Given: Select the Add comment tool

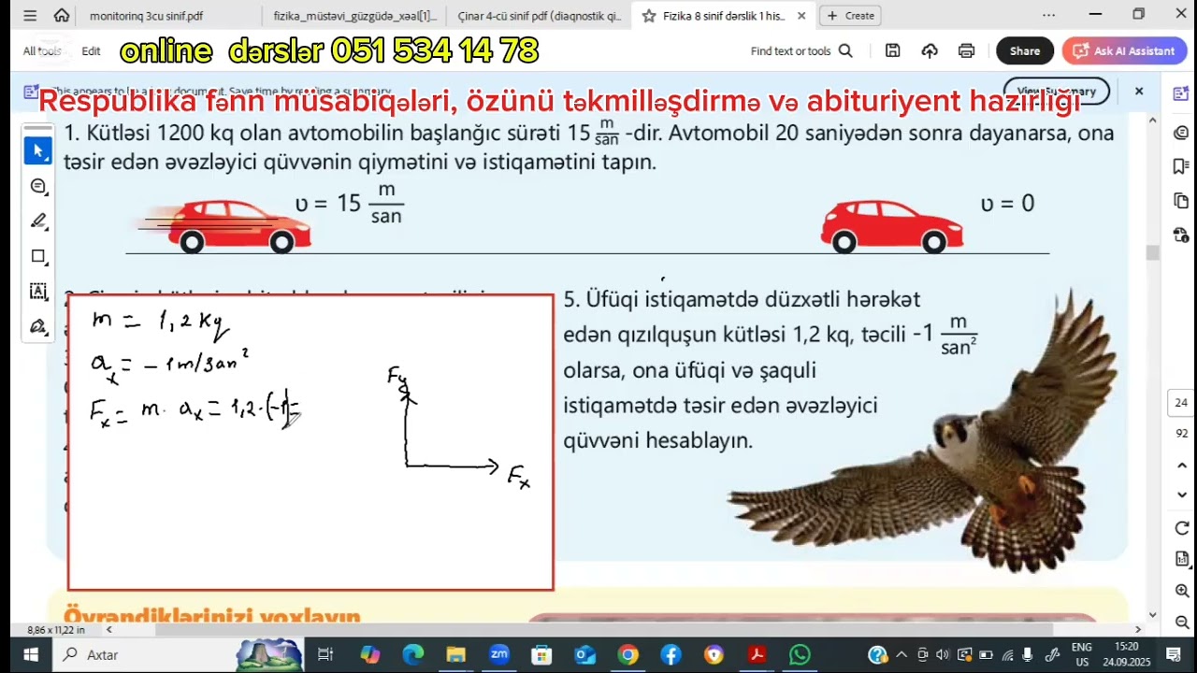Looking at the screenshot, I should pyautogui.click(x=38, y=186).
